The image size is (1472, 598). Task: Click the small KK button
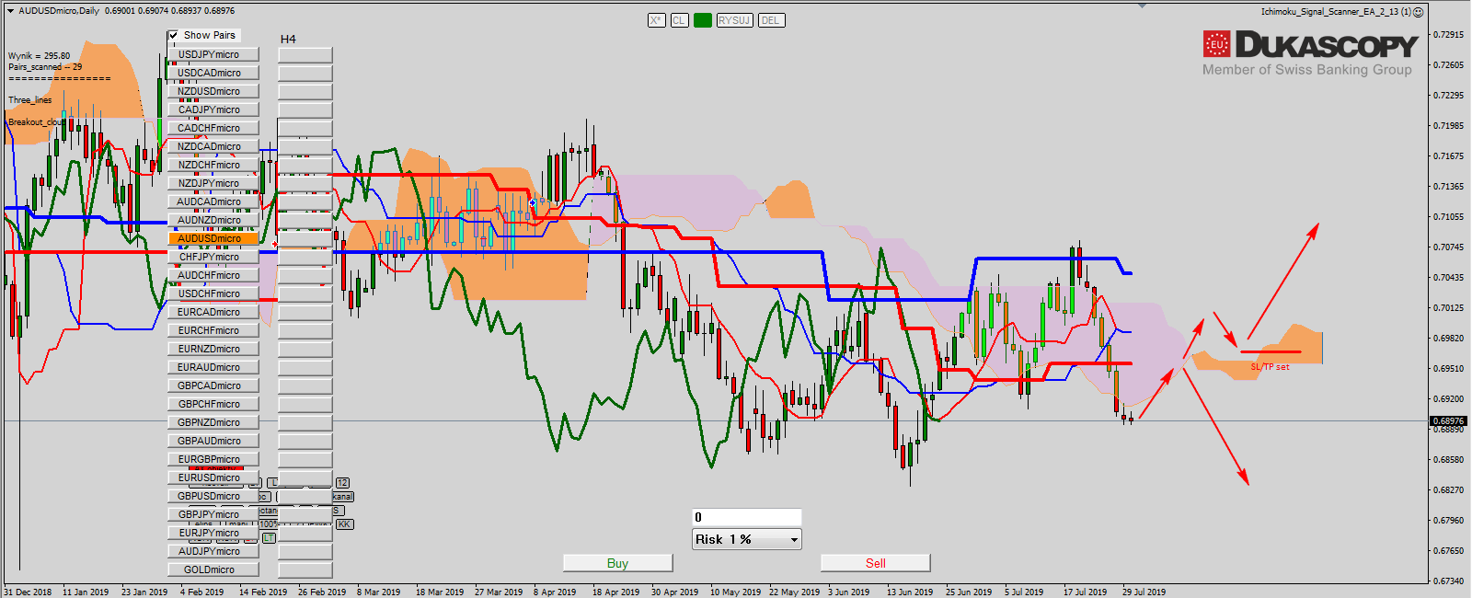tap(344, 524)
